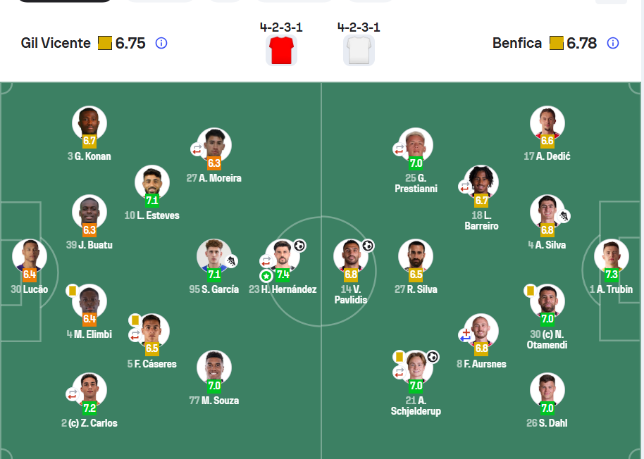644x459 pixels.
Task: Open the Gil Vicente team name
Action: tap(56, 43)
